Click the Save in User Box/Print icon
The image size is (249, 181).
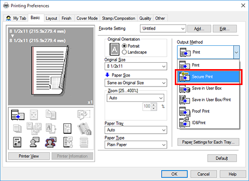pos(184,99)
